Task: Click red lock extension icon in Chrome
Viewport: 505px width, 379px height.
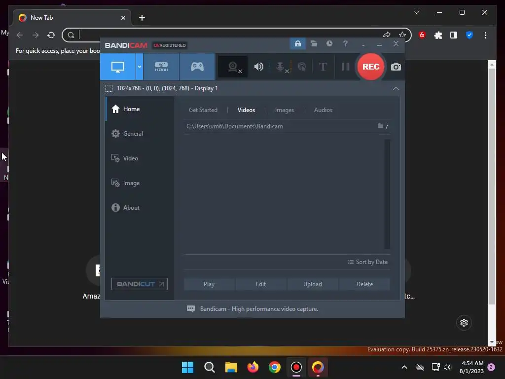Action: [422, 35]
